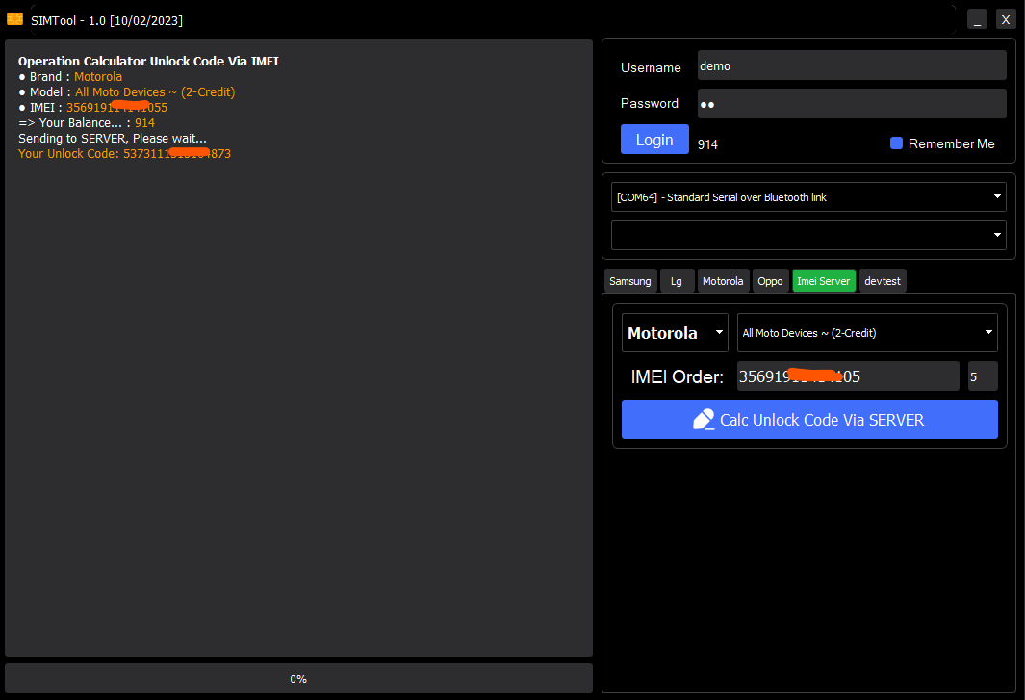Open the empty dropdown below COM port

[x=995, y=235]
